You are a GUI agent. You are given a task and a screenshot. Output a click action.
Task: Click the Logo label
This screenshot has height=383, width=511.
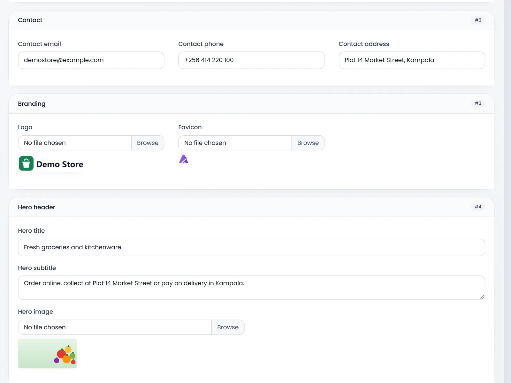pos(25,127)
